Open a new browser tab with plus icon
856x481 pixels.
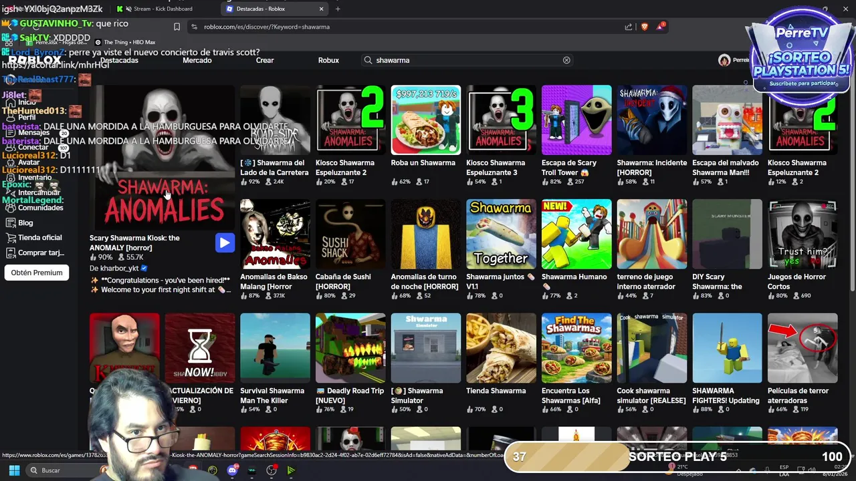point(338,9)
